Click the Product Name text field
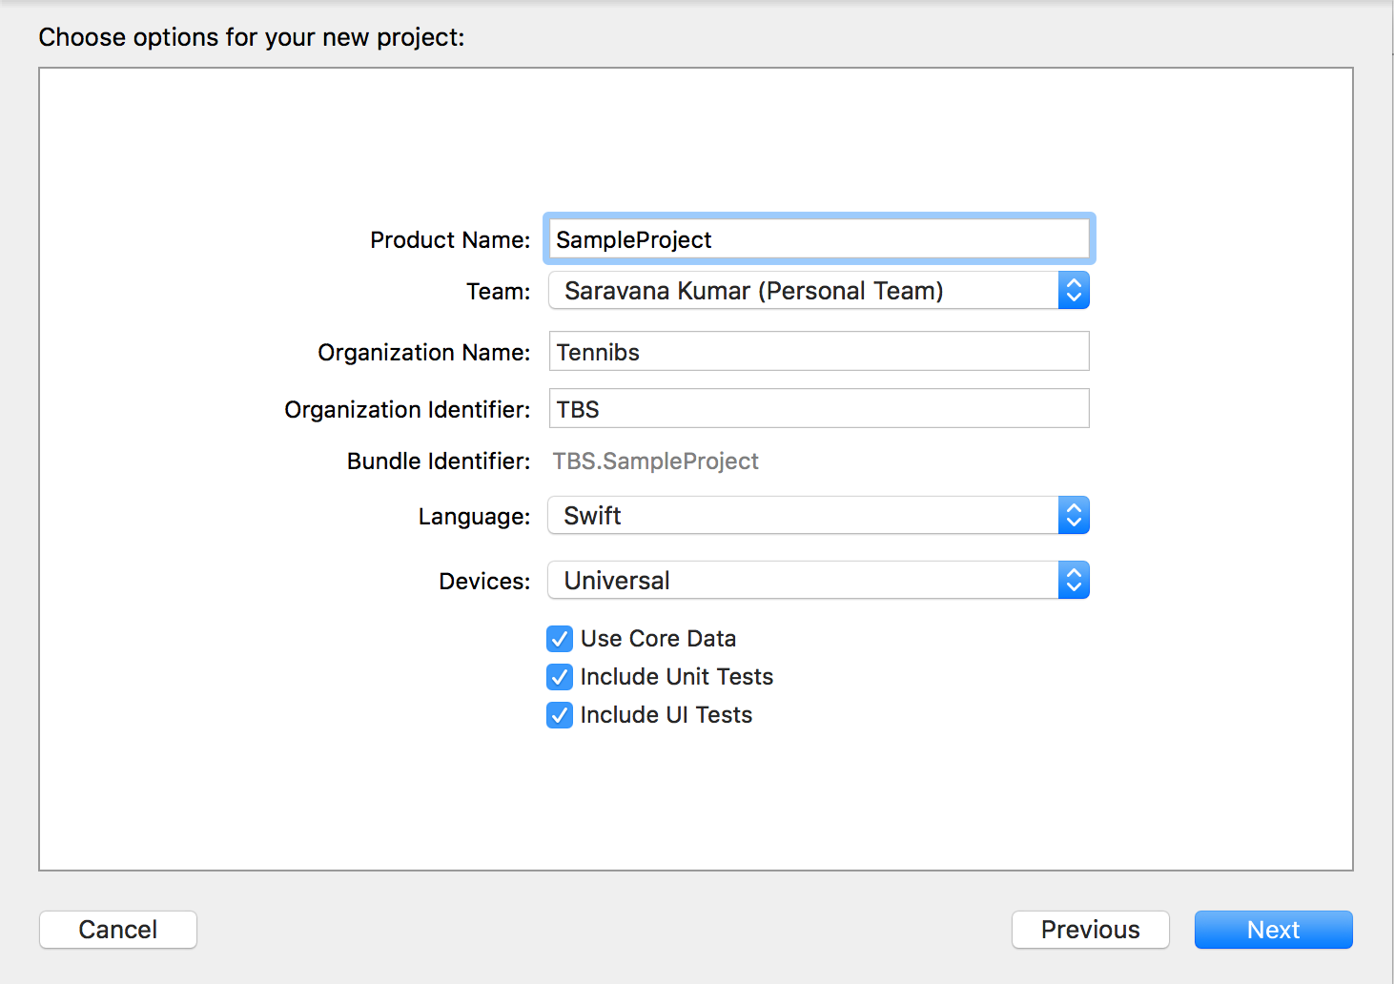 (x=819, y=239)
